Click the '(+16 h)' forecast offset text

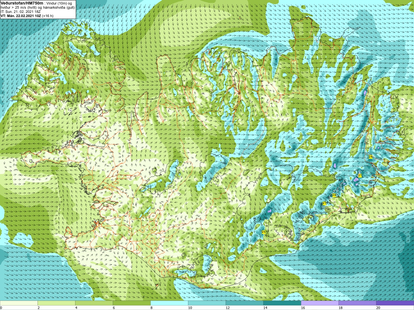pos(48,15)
